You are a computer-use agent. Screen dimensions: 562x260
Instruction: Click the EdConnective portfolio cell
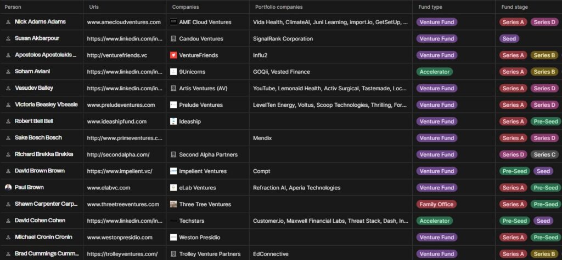(331, 254)
